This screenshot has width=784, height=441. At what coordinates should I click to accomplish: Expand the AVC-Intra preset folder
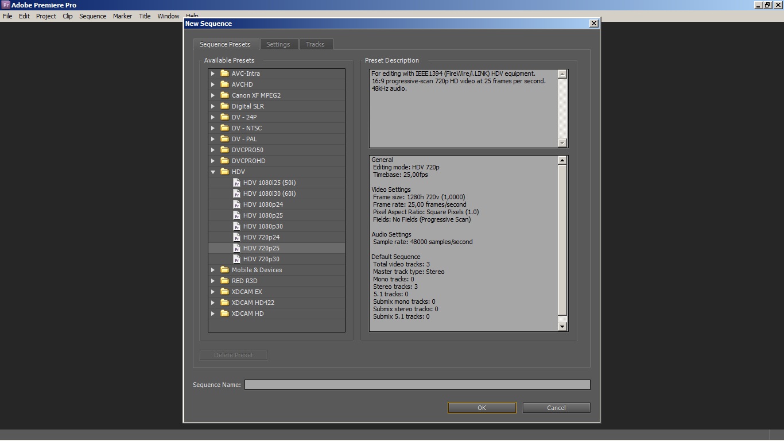pyautogui.click(x=213, y=73)
